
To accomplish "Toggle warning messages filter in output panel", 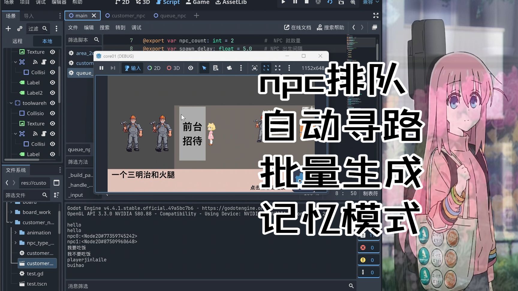I will click(368, 260).
